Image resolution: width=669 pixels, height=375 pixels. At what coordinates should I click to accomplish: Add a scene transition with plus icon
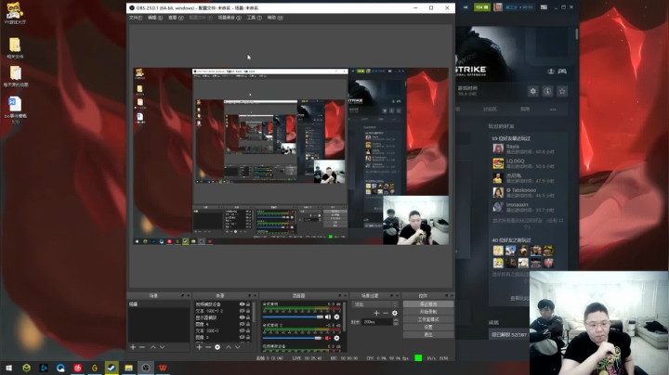click(x=376, y=313)
